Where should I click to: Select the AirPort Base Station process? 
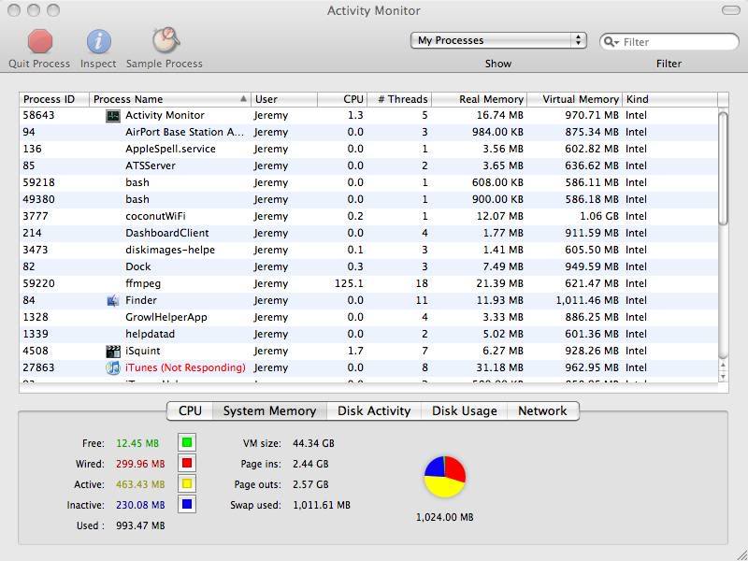pos(368,132)
